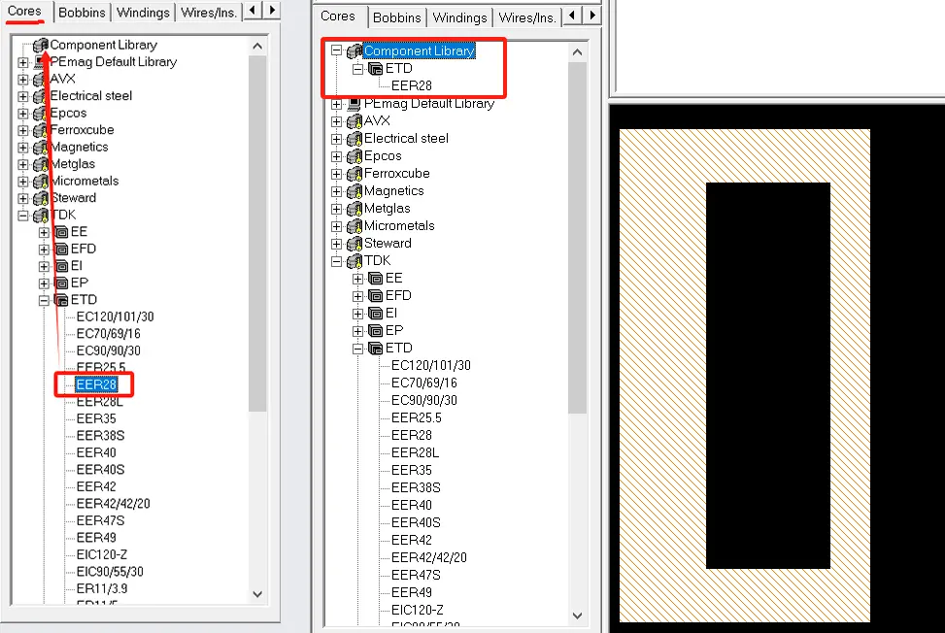Screen dimensions: 945x633
Task: Collapse Component Library in right panel
Action: click(337, 51)
